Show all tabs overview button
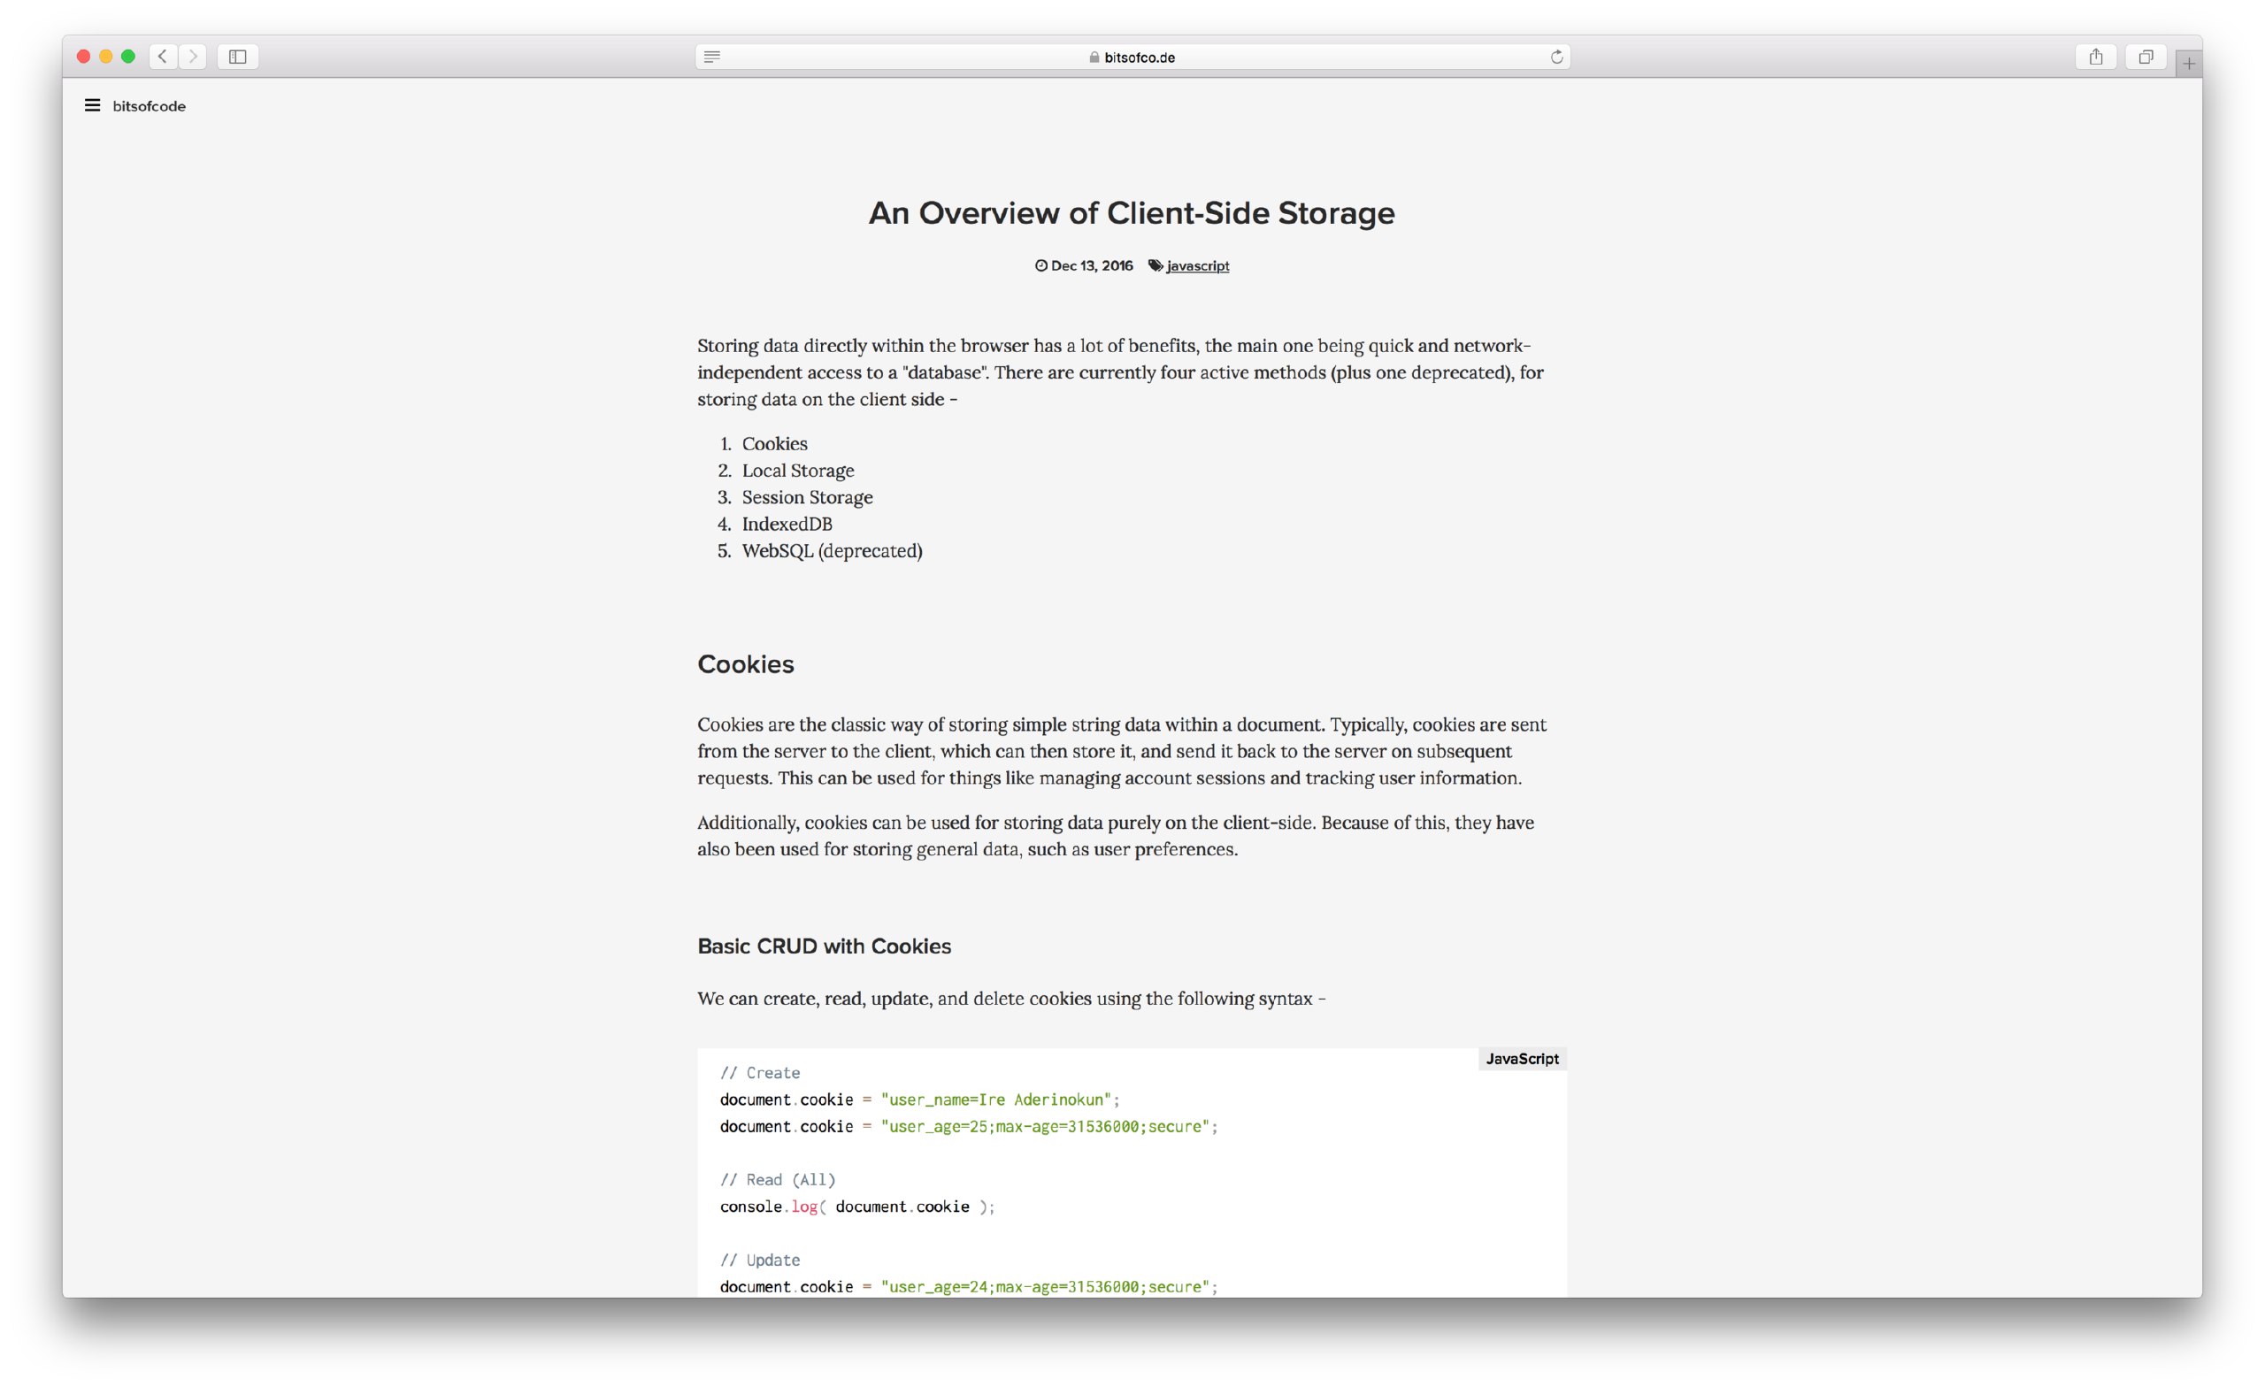The height and width of the screenshot is (1387, 2265). click(2146, 57)
